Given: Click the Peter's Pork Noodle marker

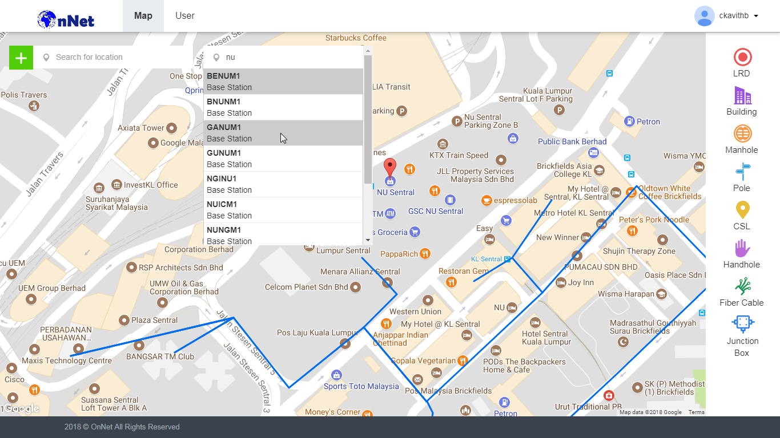Looking at the screenshot, I should pyautogui.click(x=632, y=231).
